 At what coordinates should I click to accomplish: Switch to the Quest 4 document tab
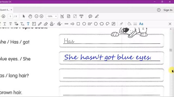point(5,10)
